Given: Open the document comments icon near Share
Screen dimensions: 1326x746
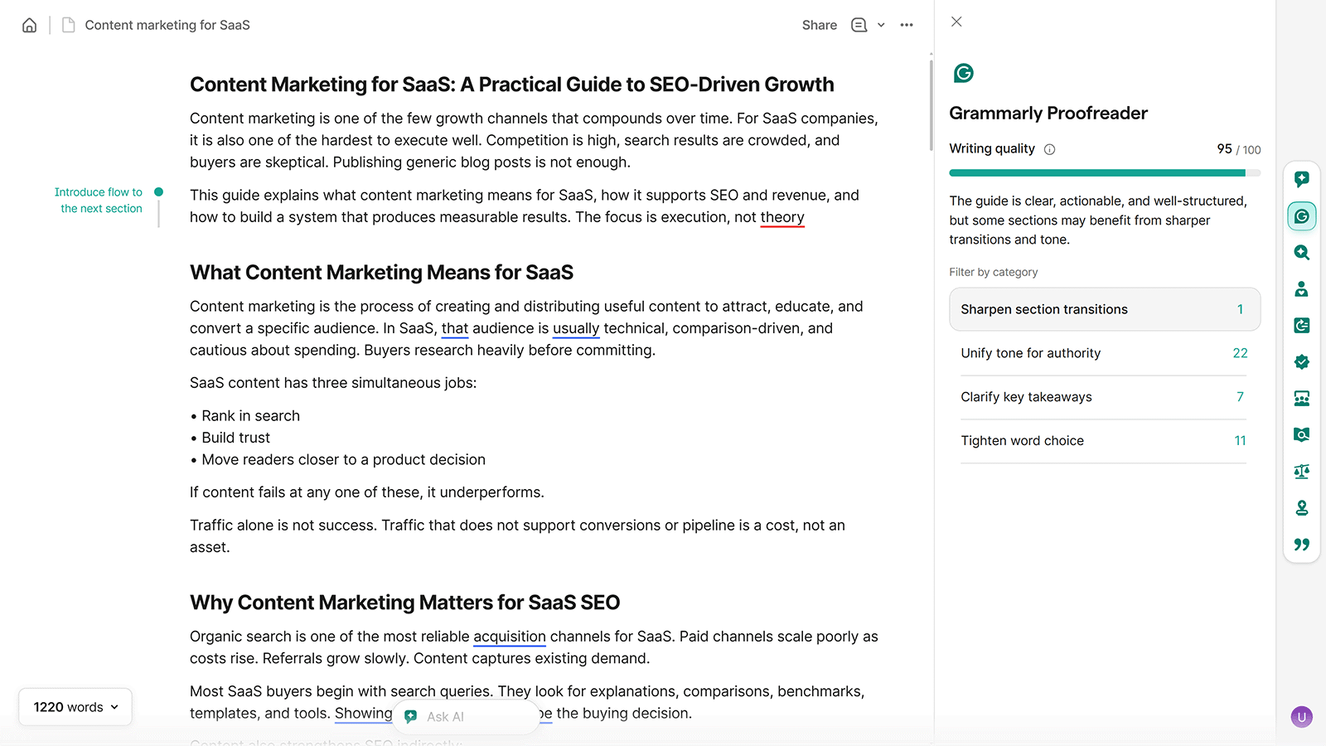Looking at the screenshot, I should (859, 25).
